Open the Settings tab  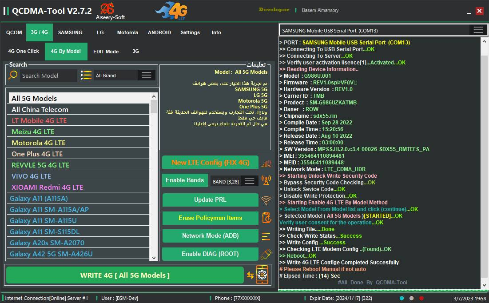click(x=190, y=32)
